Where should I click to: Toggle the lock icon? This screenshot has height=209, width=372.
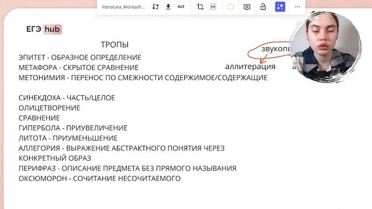[x=263, y=6]
